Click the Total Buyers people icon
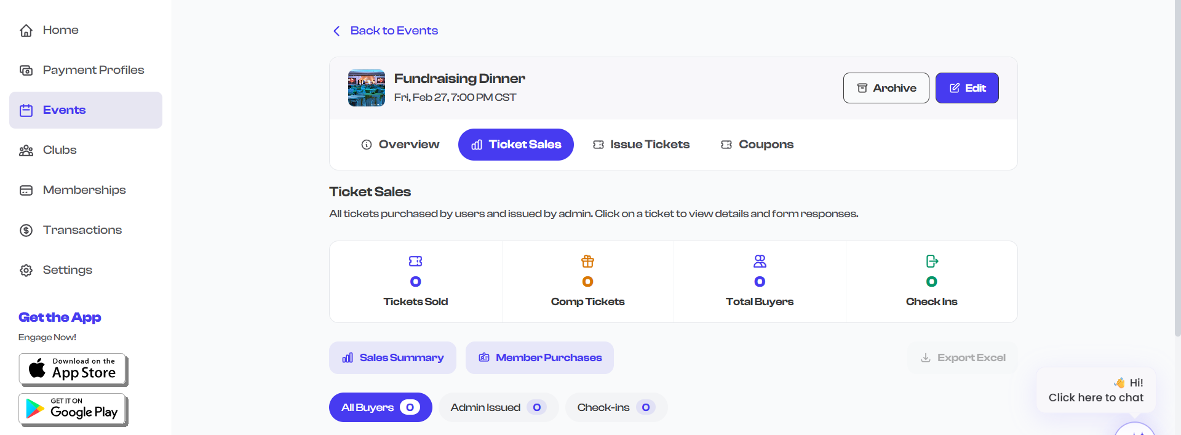 click(x=760, y=261)
